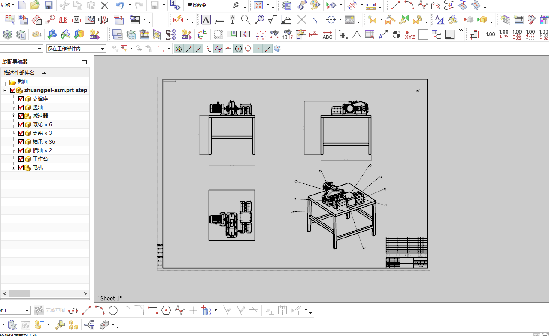Click the Add component cubes-plus icon
Screen dimensions: 549x336
click(x=39, y=324)
